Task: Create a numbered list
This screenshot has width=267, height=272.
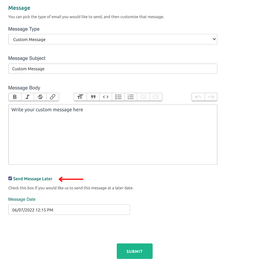Action: 131,97
